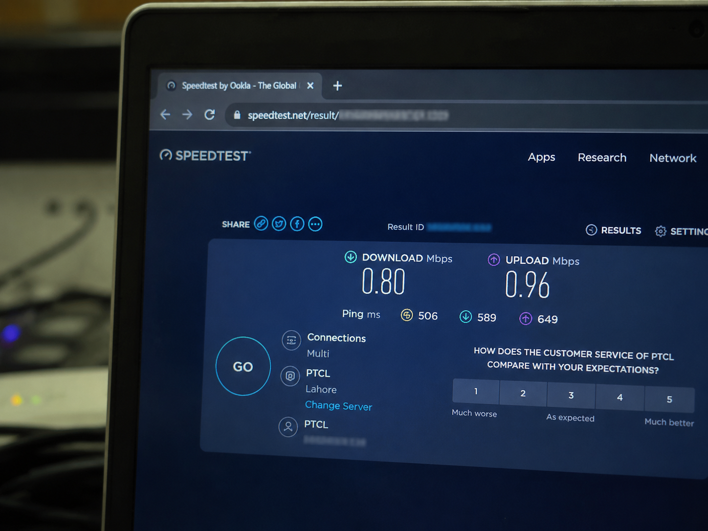This screenshot has width=708, height=531.
Task: Rate PTCL customer service 4
Action: 620,398
